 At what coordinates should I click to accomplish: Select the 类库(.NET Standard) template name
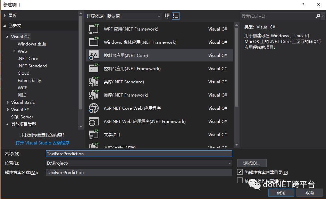coord(124,82)
